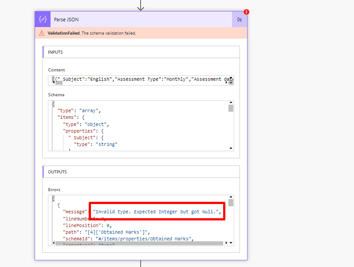
Task: Click Errors box vertical scrollbar thumb
Action: 231,203
